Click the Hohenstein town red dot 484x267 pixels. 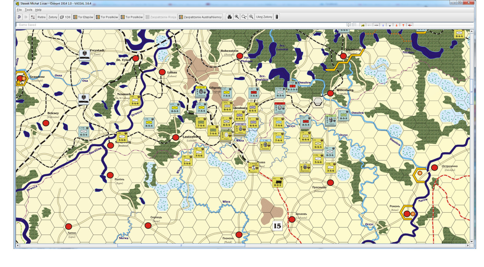tap(239, 56)
